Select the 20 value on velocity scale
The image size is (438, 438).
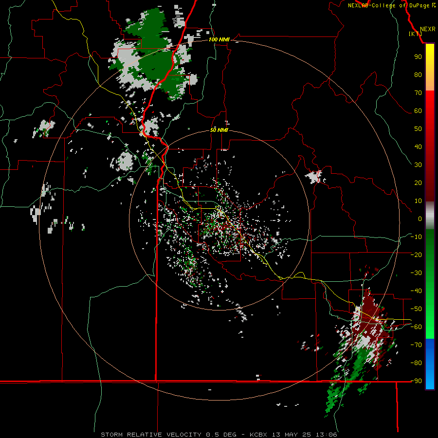[x=418, y=182]
